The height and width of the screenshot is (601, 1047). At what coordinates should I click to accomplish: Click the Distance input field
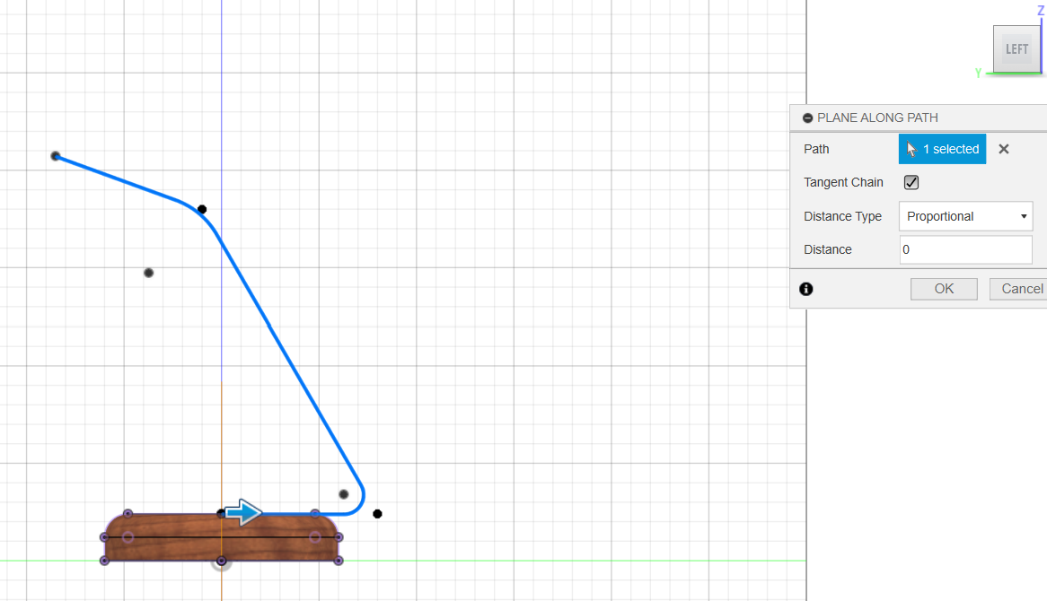coord(965,249)
